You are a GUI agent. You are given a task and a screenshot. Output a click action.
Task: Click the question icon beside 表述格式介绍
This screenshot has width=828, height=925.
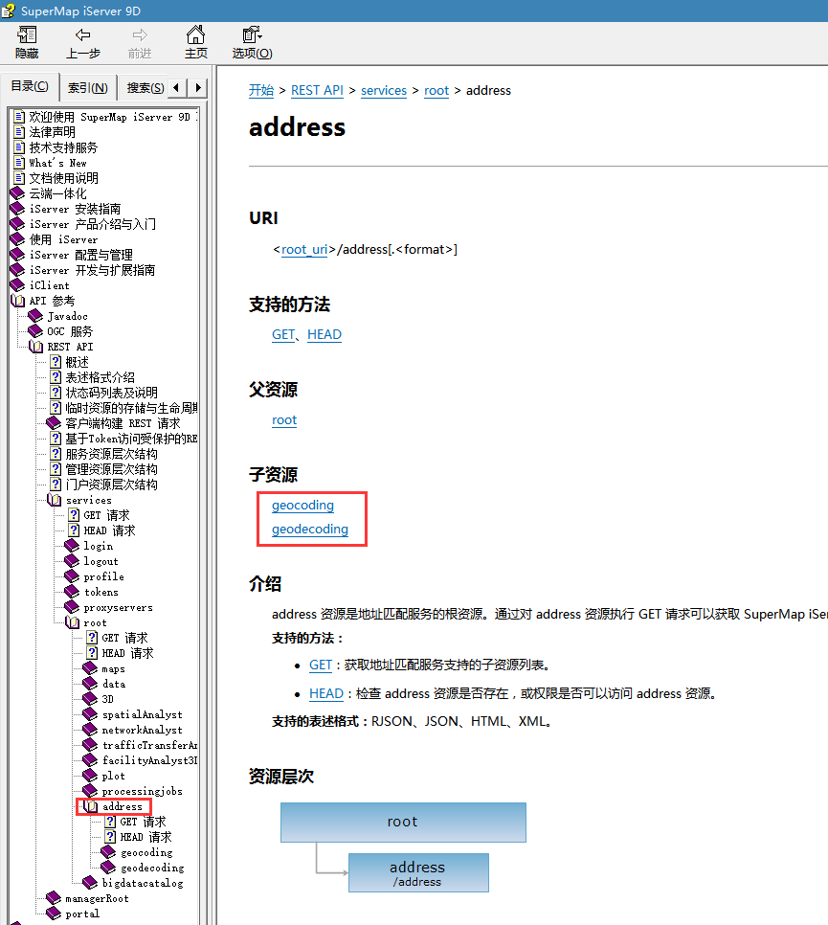click(x=56, y=377)
